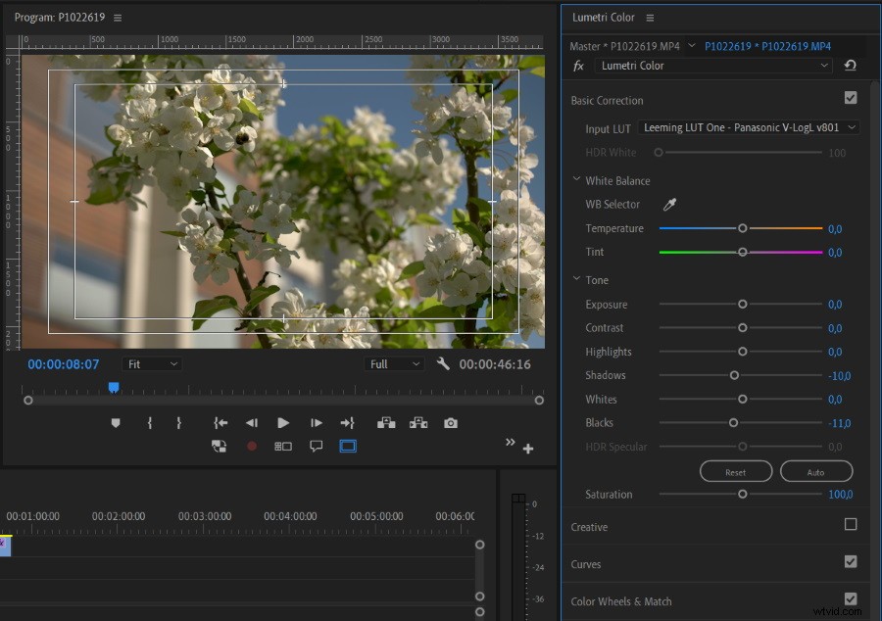Click the Auto tone button
Screen dimensions: 882x621
816,471
